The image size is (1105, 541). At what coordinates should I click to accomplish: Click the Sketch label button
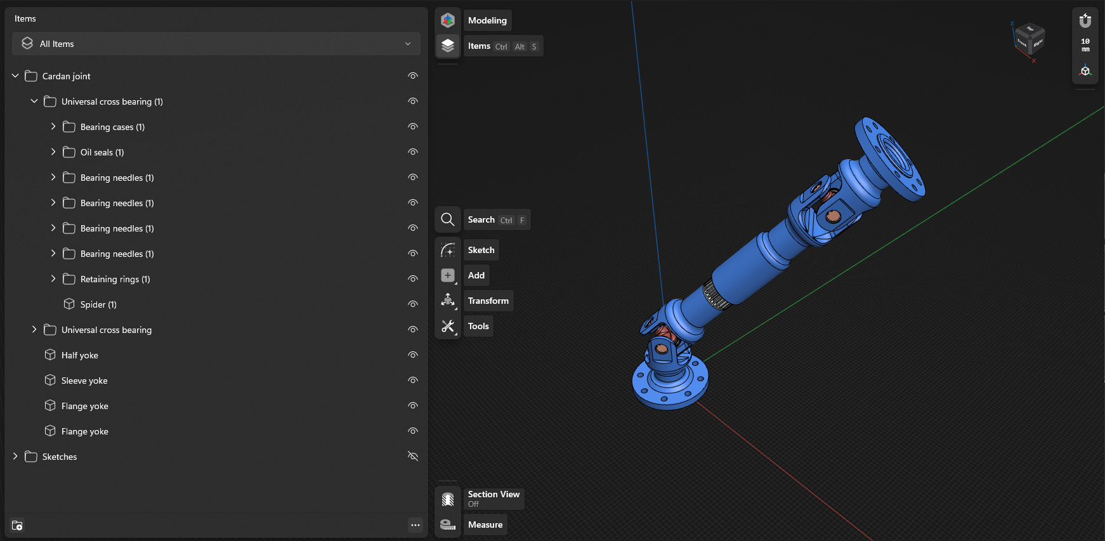(481, 250)
